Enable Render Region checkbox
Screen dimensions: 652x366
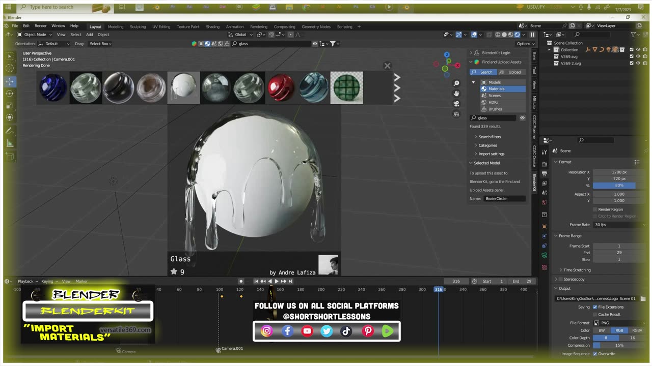point(595,209)
